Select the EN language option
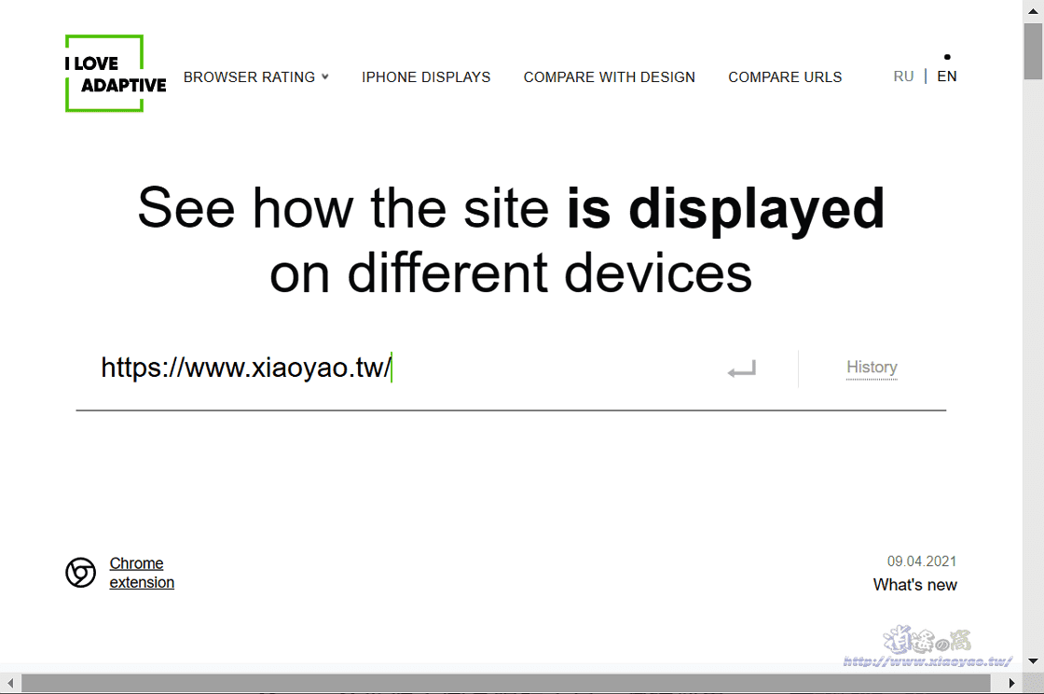Viewport: 1044px width, 694px height. click(947, 76)
